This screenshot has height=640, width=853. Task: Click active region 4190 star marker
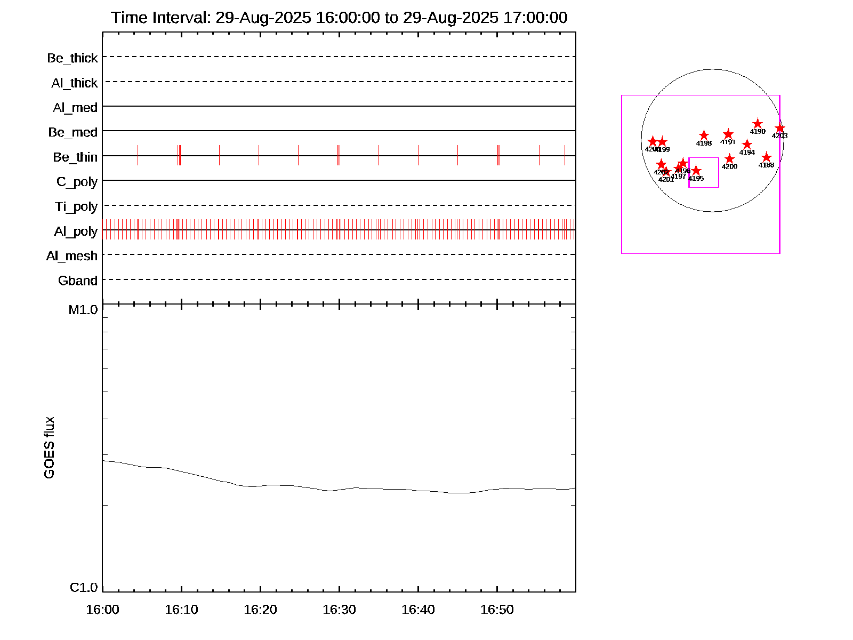pos(758,124)
